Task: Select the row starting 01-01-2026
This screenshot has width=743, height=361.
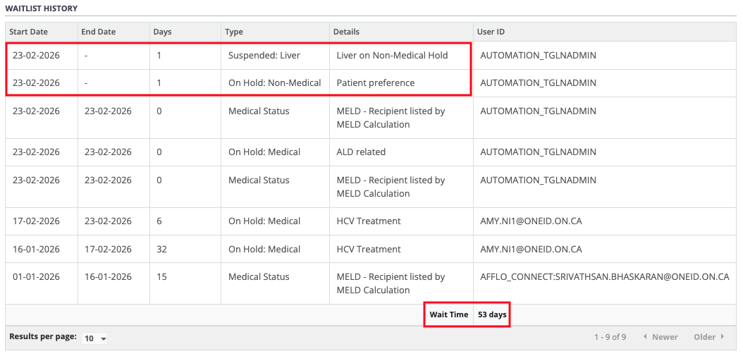Action: pos(36,277)
